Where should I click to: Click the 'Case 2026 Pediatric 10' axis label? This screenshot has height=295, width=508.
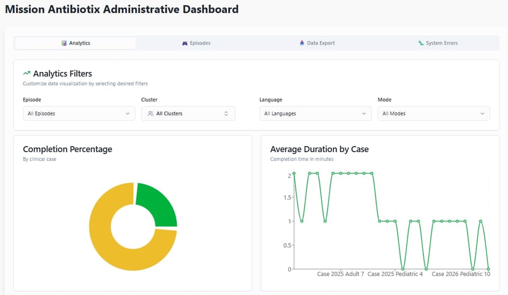pos(461,274)
